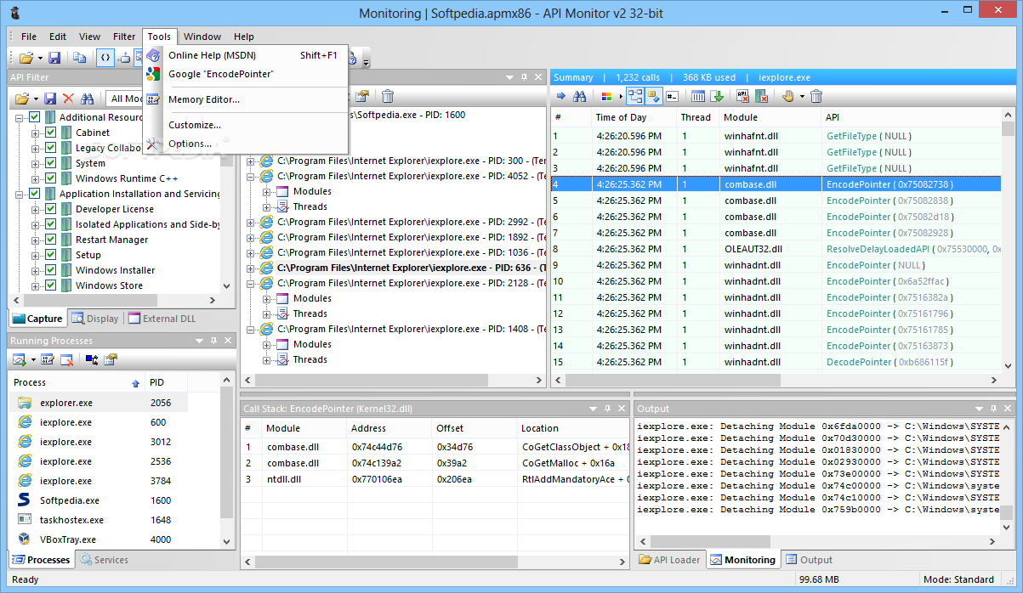The width and height of the screenshot is (1023, 593).
Task: Toggle the Setup checkbox
Action: [50, 255]
